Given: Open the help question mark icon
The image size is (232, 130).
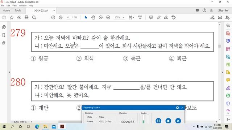Looking at the screenshot, I should click(204, 10).
